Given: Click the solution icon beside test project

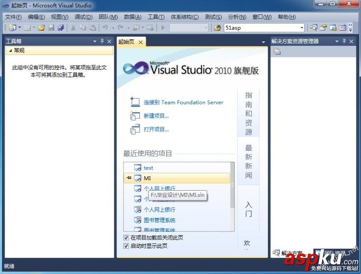Looking at the screenshot, I should coord(138,168).
